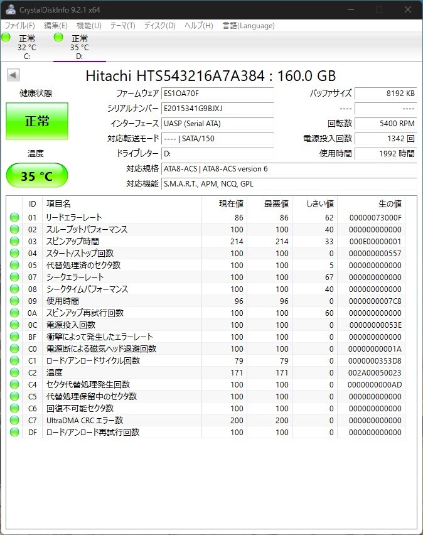
Task: Click status dot of row 04 スタート/ストップ回数
Action: (14, 253)
